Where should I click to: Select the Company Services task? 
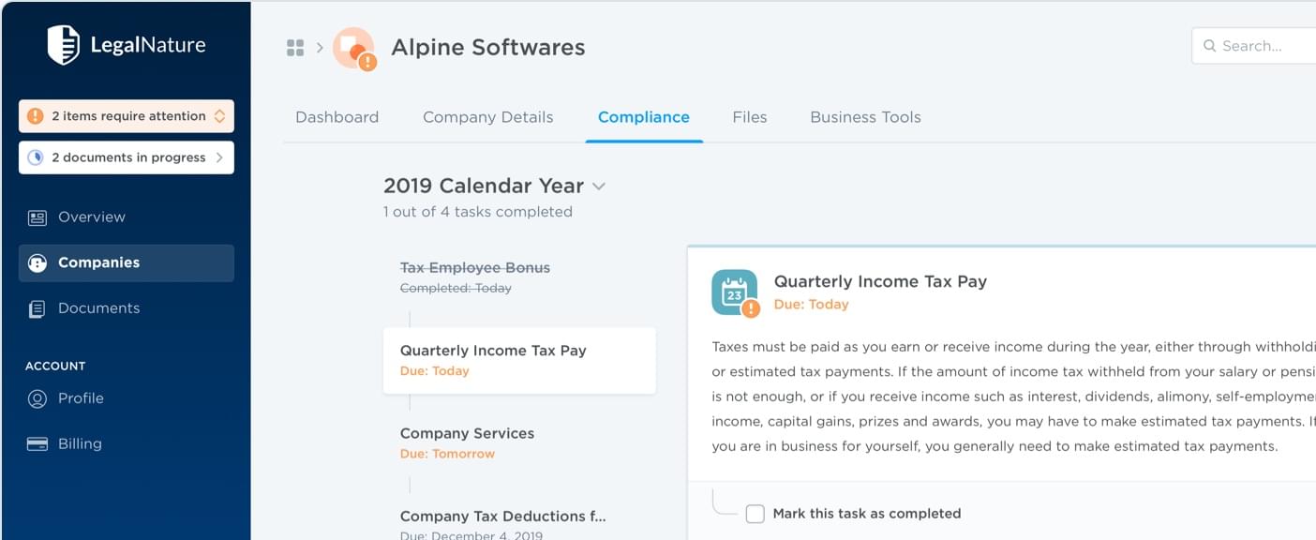pyautogui.click(x=467, y=442)
